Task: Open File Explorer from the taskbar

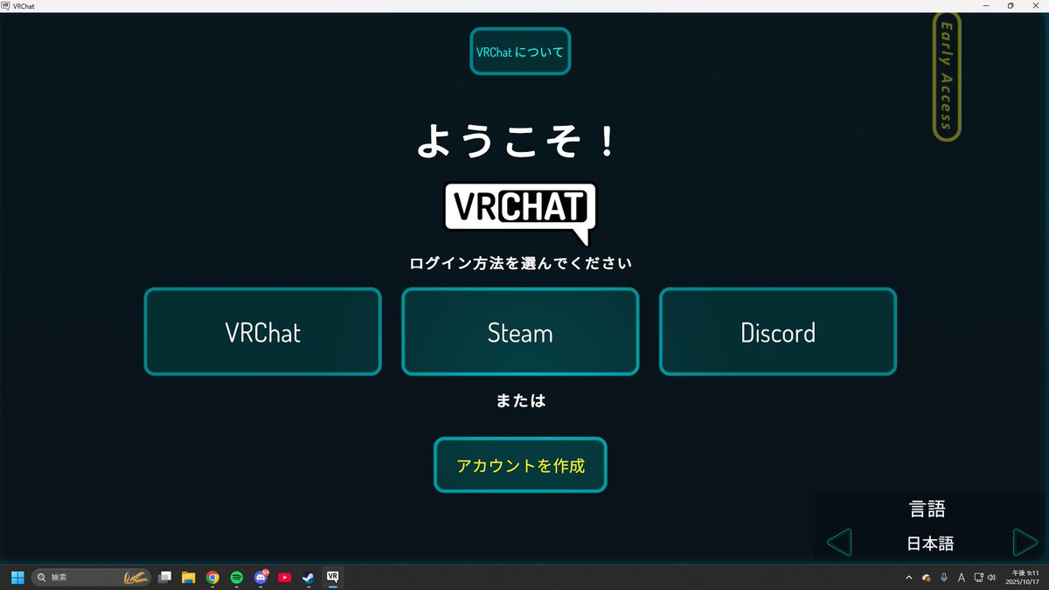Action: click(x=187, y=577)
